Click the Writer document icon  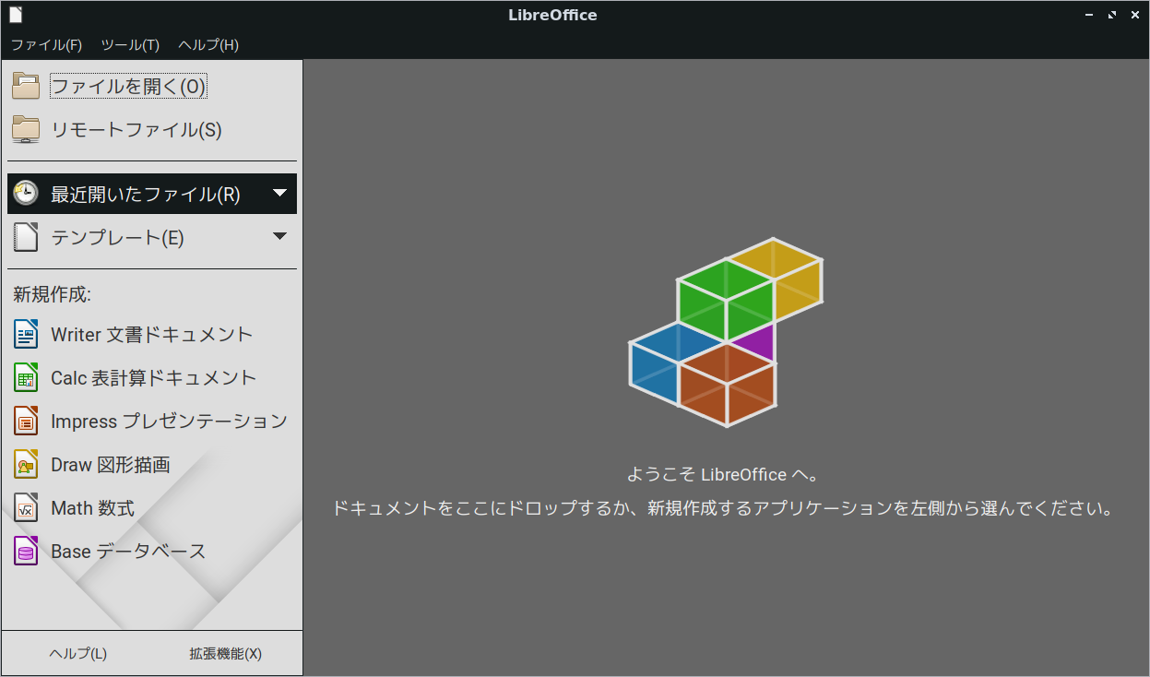[26, 334]
